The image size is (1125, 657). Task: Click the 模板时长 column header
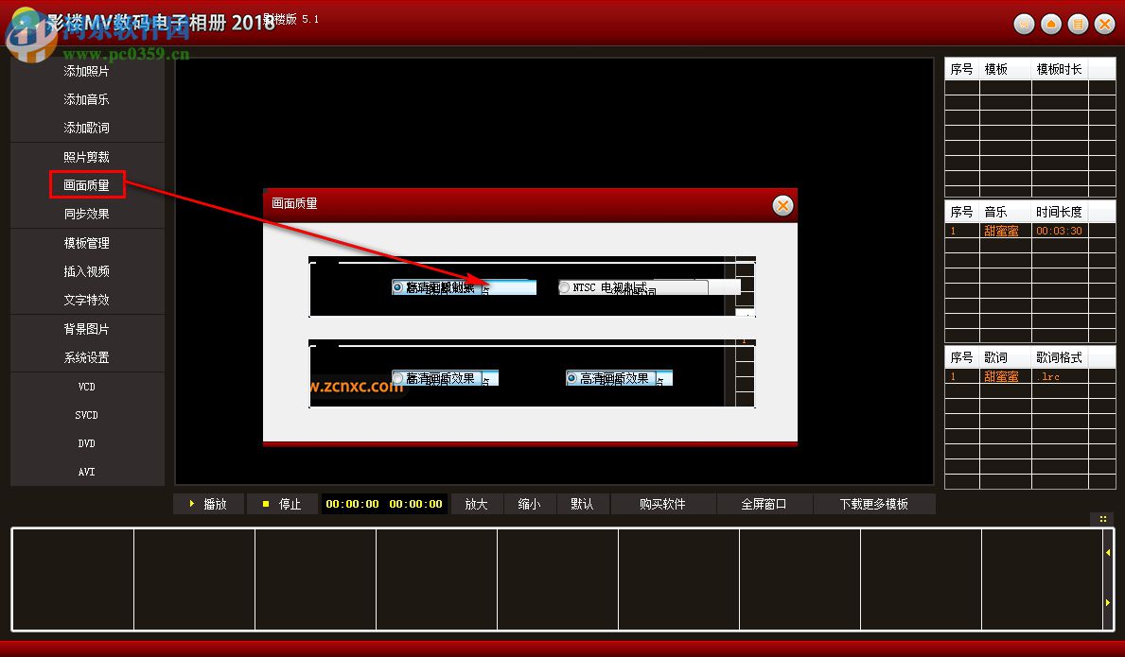pyautogui.click(x=1060, y=69)
